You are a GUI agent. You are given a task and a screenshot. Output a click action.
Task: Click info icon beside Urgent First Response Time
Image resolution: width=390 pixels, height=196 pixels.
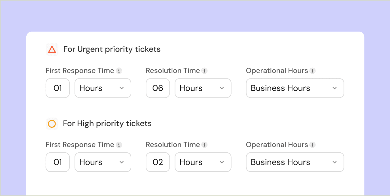click(x=119, y=71)
